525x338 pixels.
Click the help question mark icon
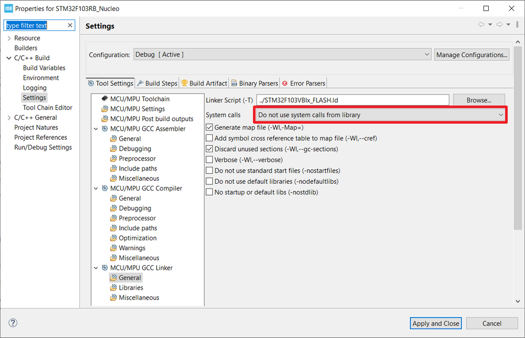tap(13, 323)
